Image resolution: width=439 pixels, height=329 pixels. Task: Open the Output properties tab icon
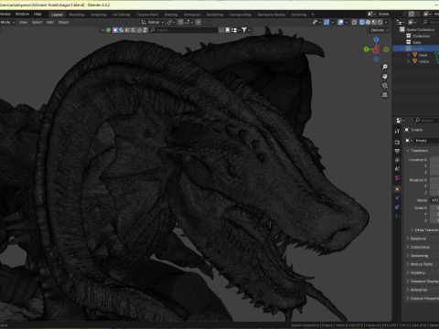397,151
